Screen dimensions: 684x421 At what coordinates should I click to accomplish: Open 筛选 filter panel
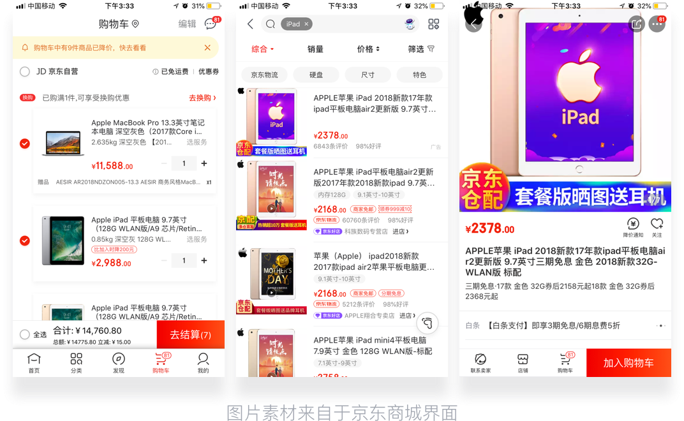tap(421, 49)
